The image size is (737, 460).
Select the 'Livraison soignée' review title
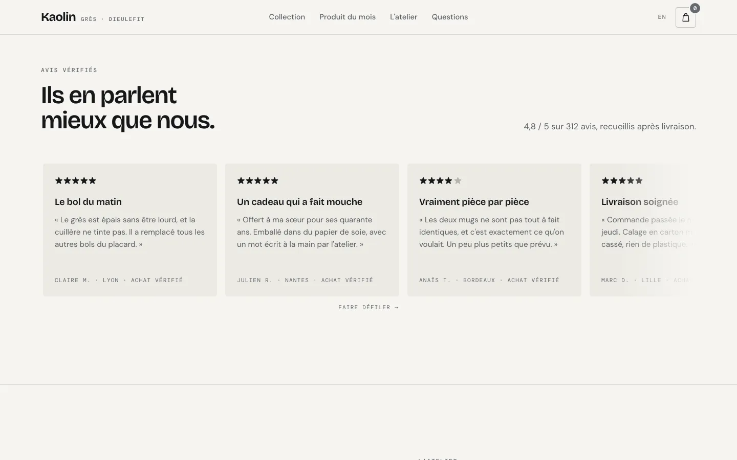640,202
